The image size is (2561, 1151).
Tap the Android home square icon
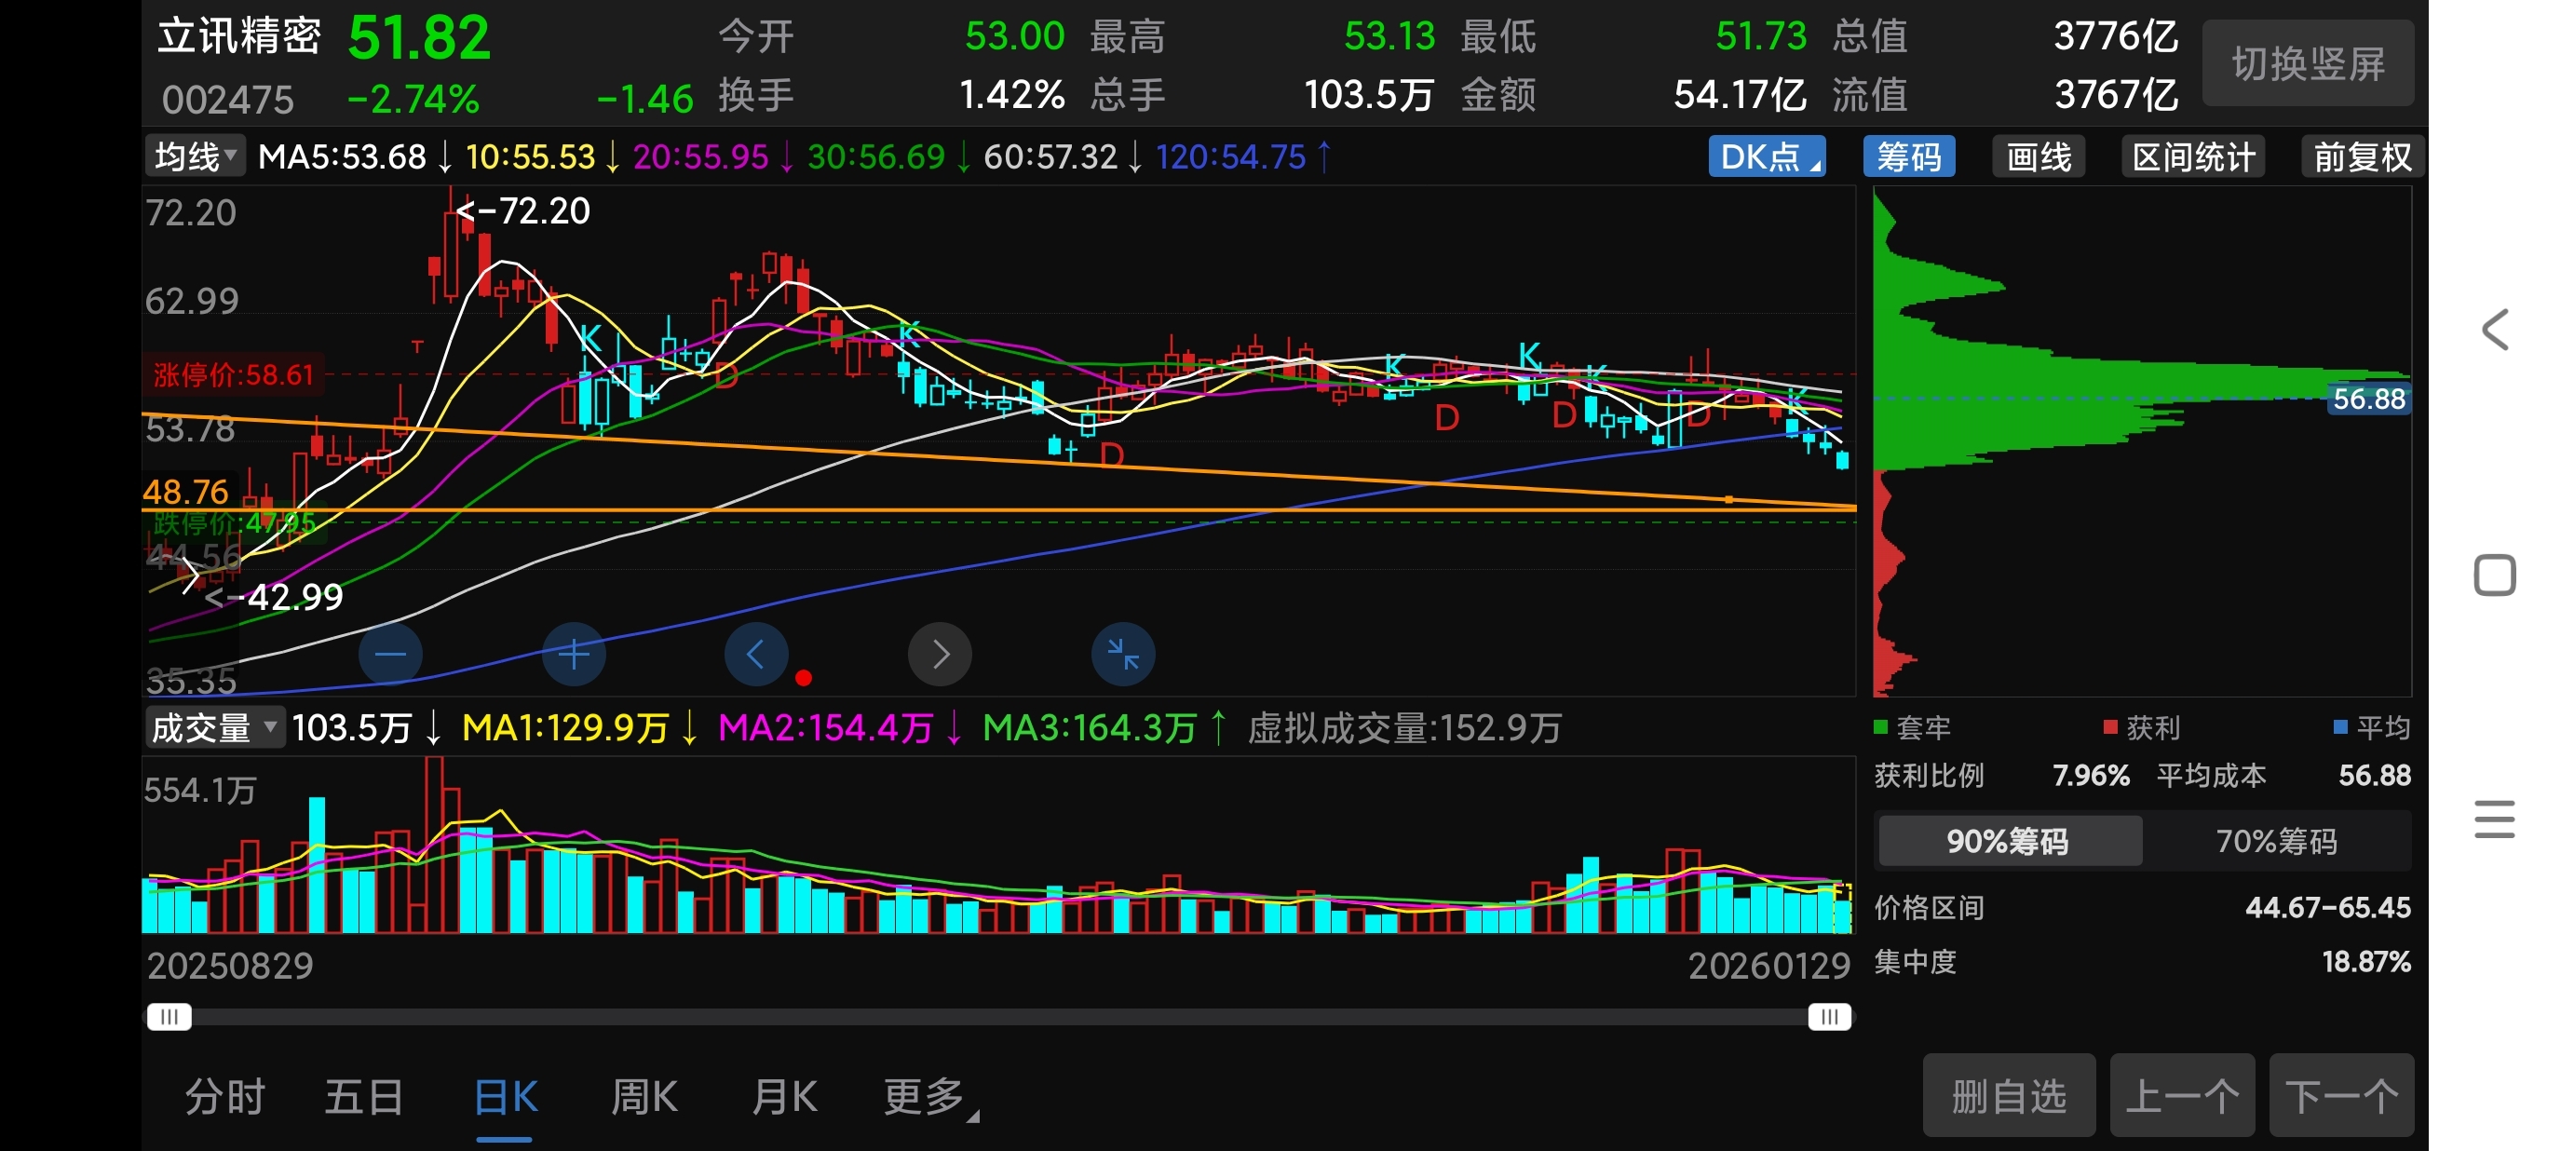pos(2494,575)
